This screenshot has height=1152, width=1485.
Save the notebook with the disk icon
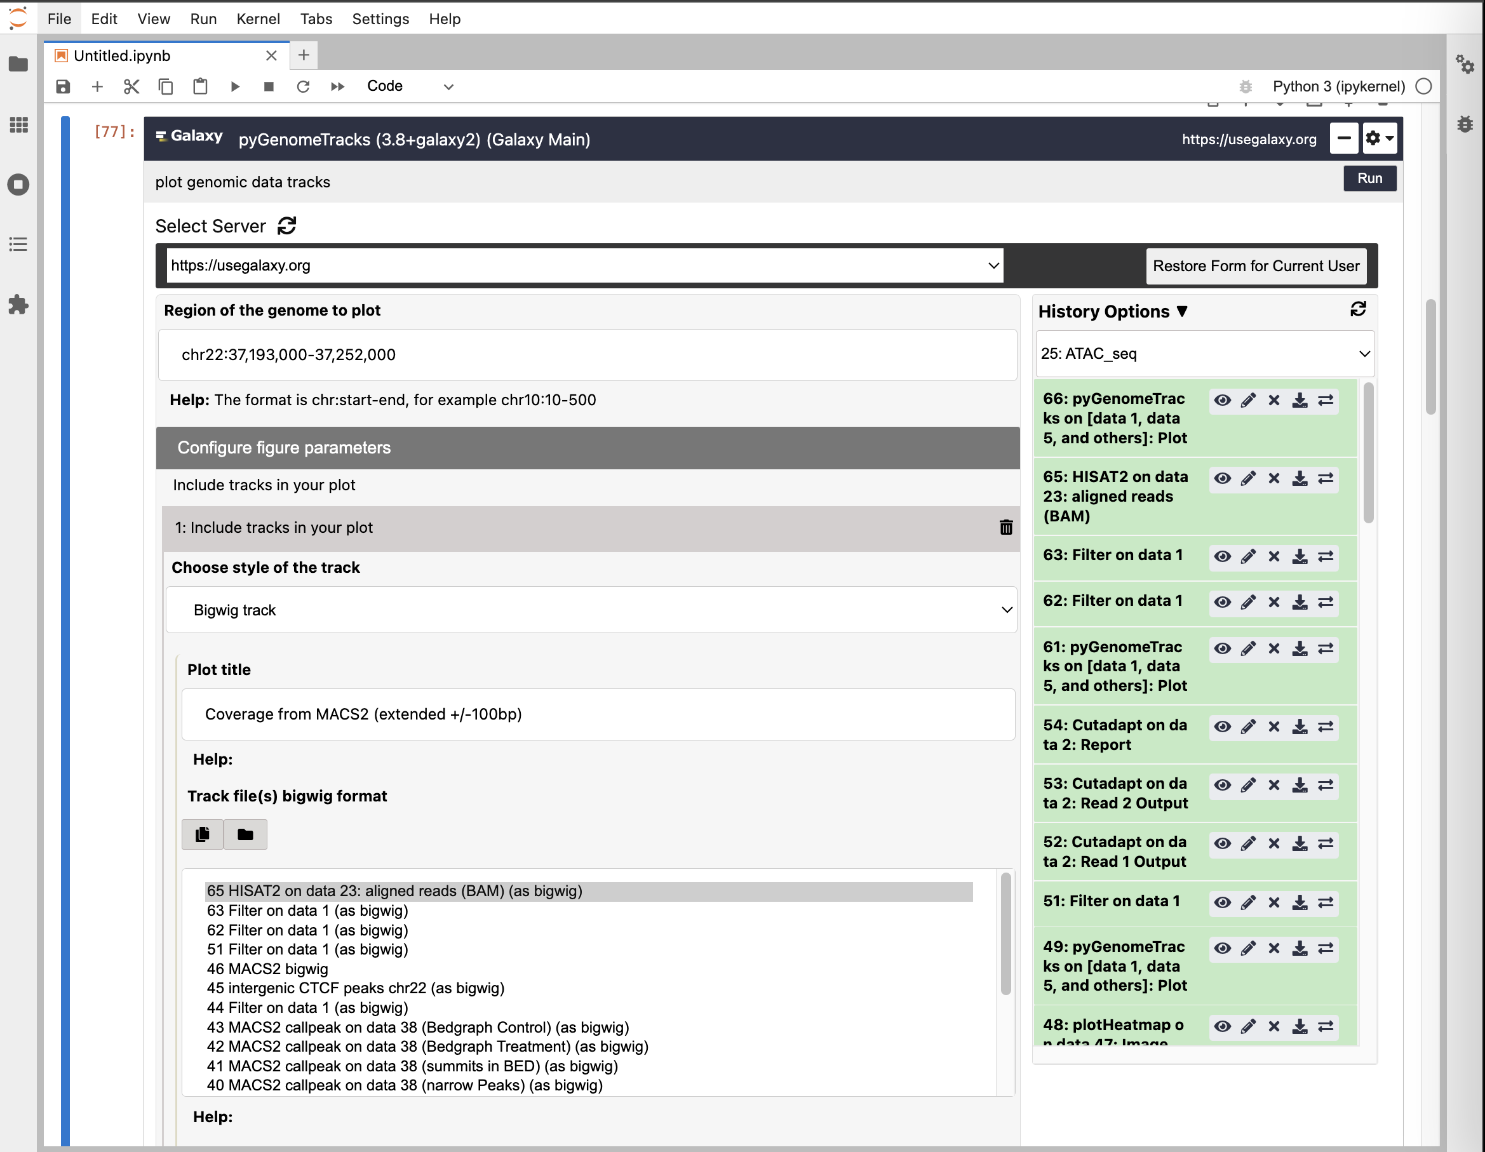(x=62, y=86)
